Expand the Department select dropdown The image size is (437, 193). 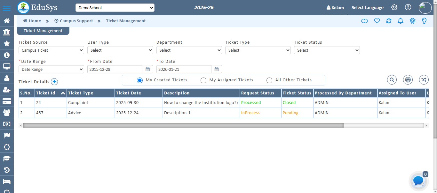tap(189, 50)
